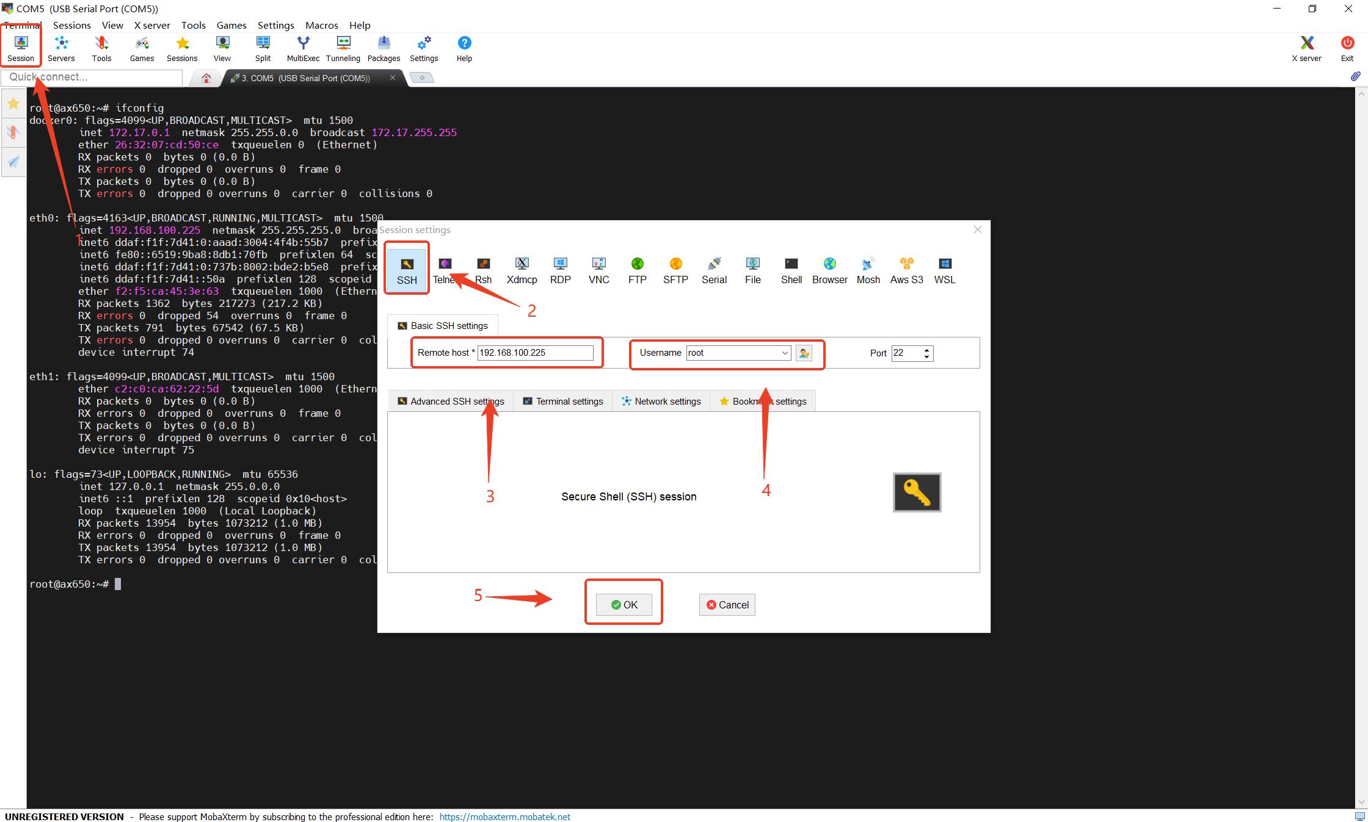1368x822 pixels.
Task: Open the X server menu
Action: tap(152, 25)
